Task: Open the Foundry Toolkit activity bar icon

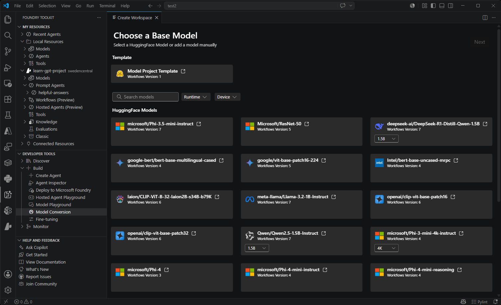Action: (8, 195)
